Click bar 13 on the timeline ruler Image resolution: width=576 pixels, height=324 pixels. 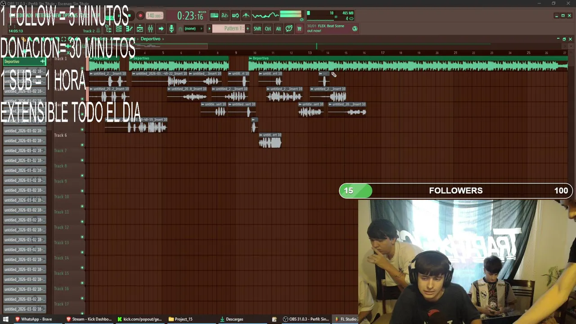[x=310, y=53]
